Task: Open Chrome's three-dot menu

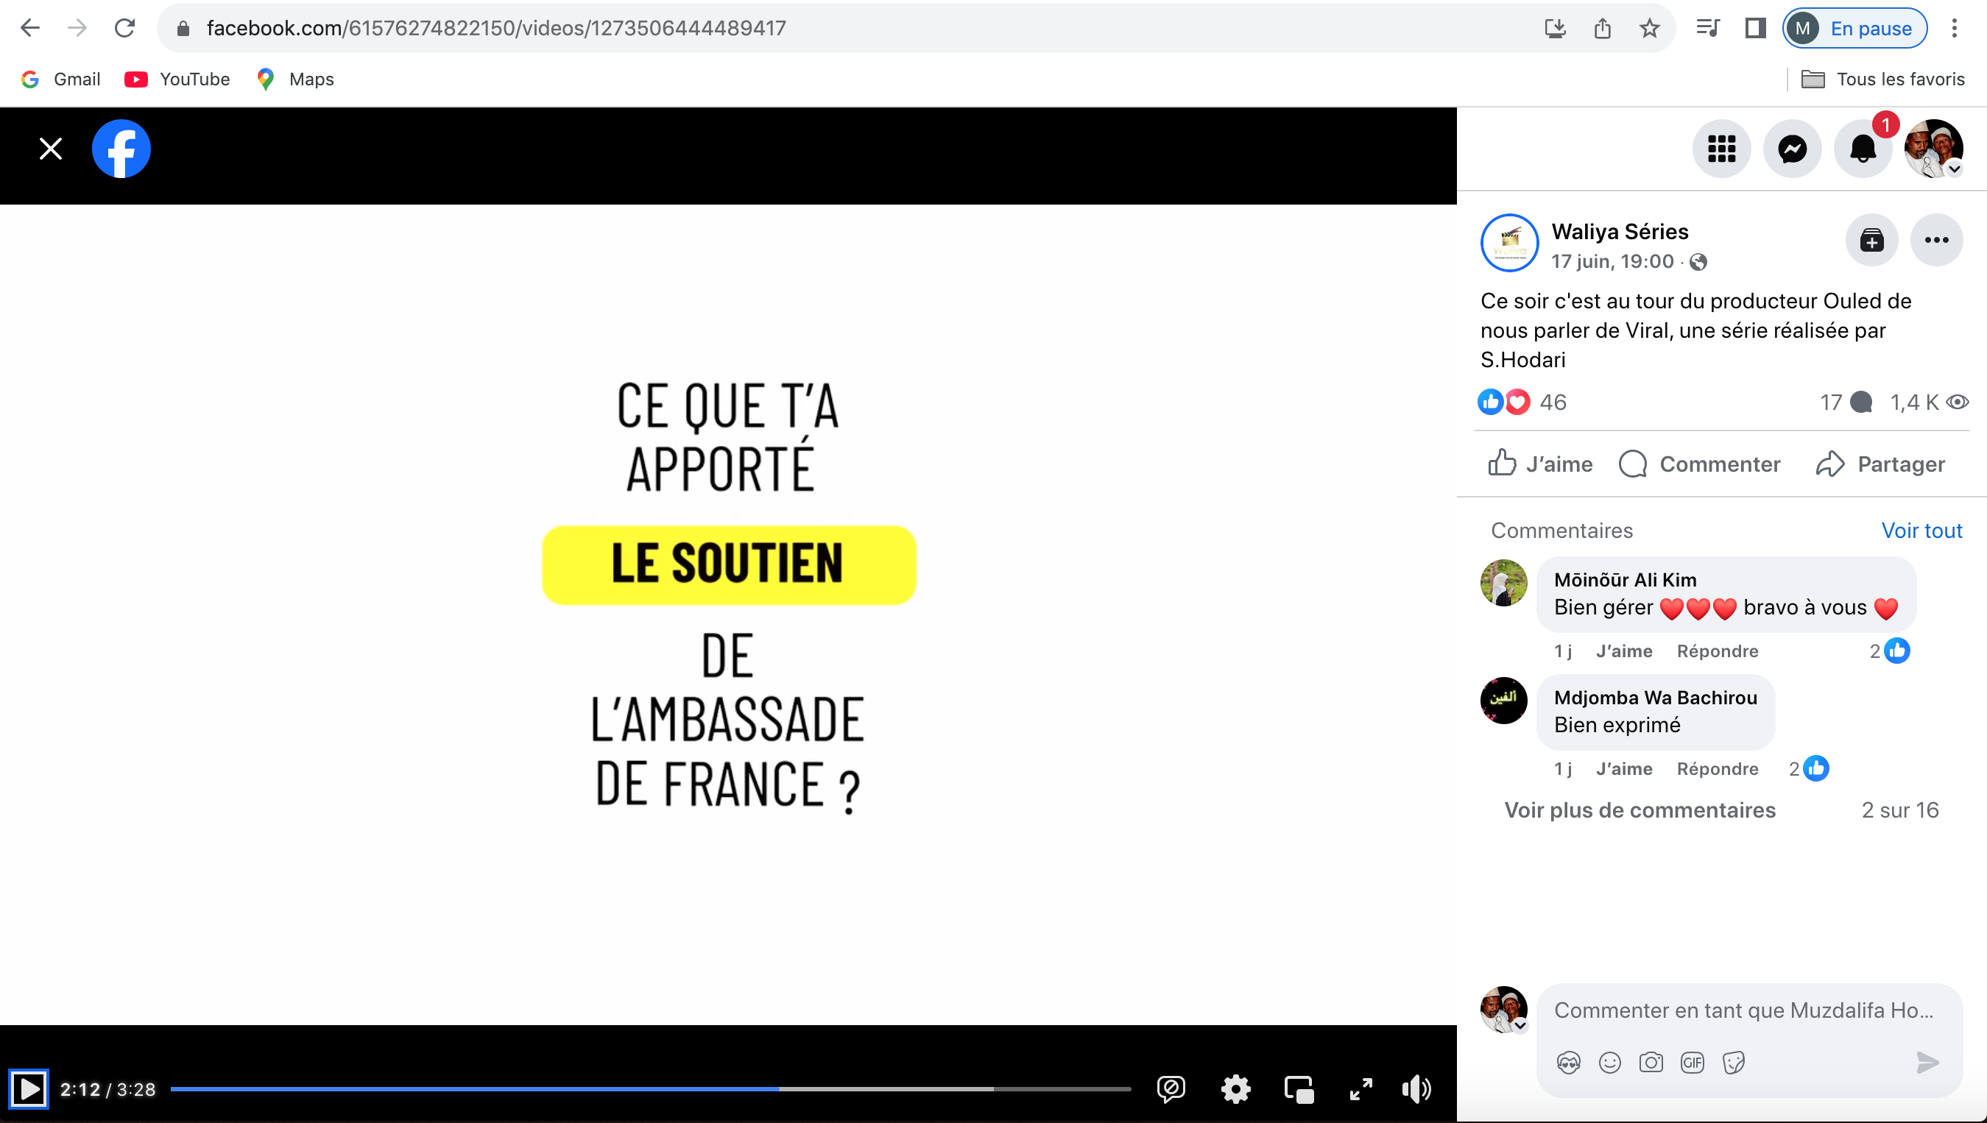Action: pyautogui.click(x=1954, y=29)
